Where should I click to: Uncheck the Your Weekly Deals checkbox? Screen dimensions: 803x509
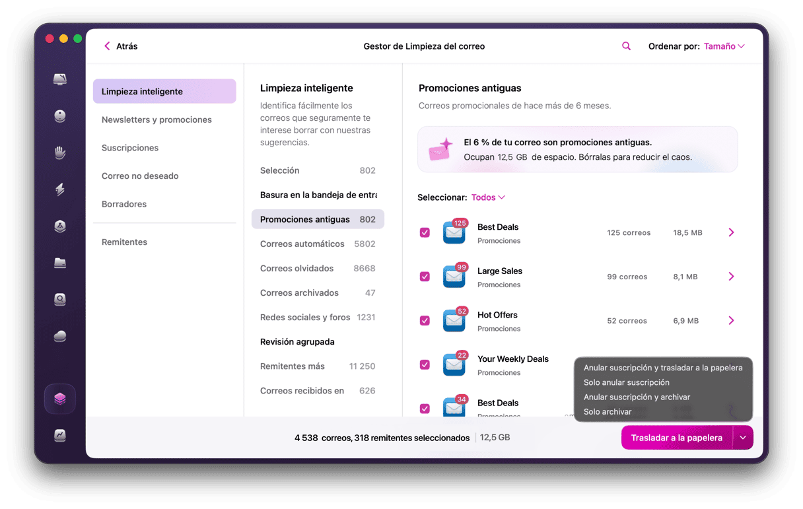coord(425,364)
